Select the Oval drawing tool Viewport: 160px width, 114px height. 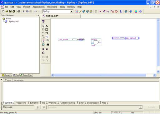47,57
